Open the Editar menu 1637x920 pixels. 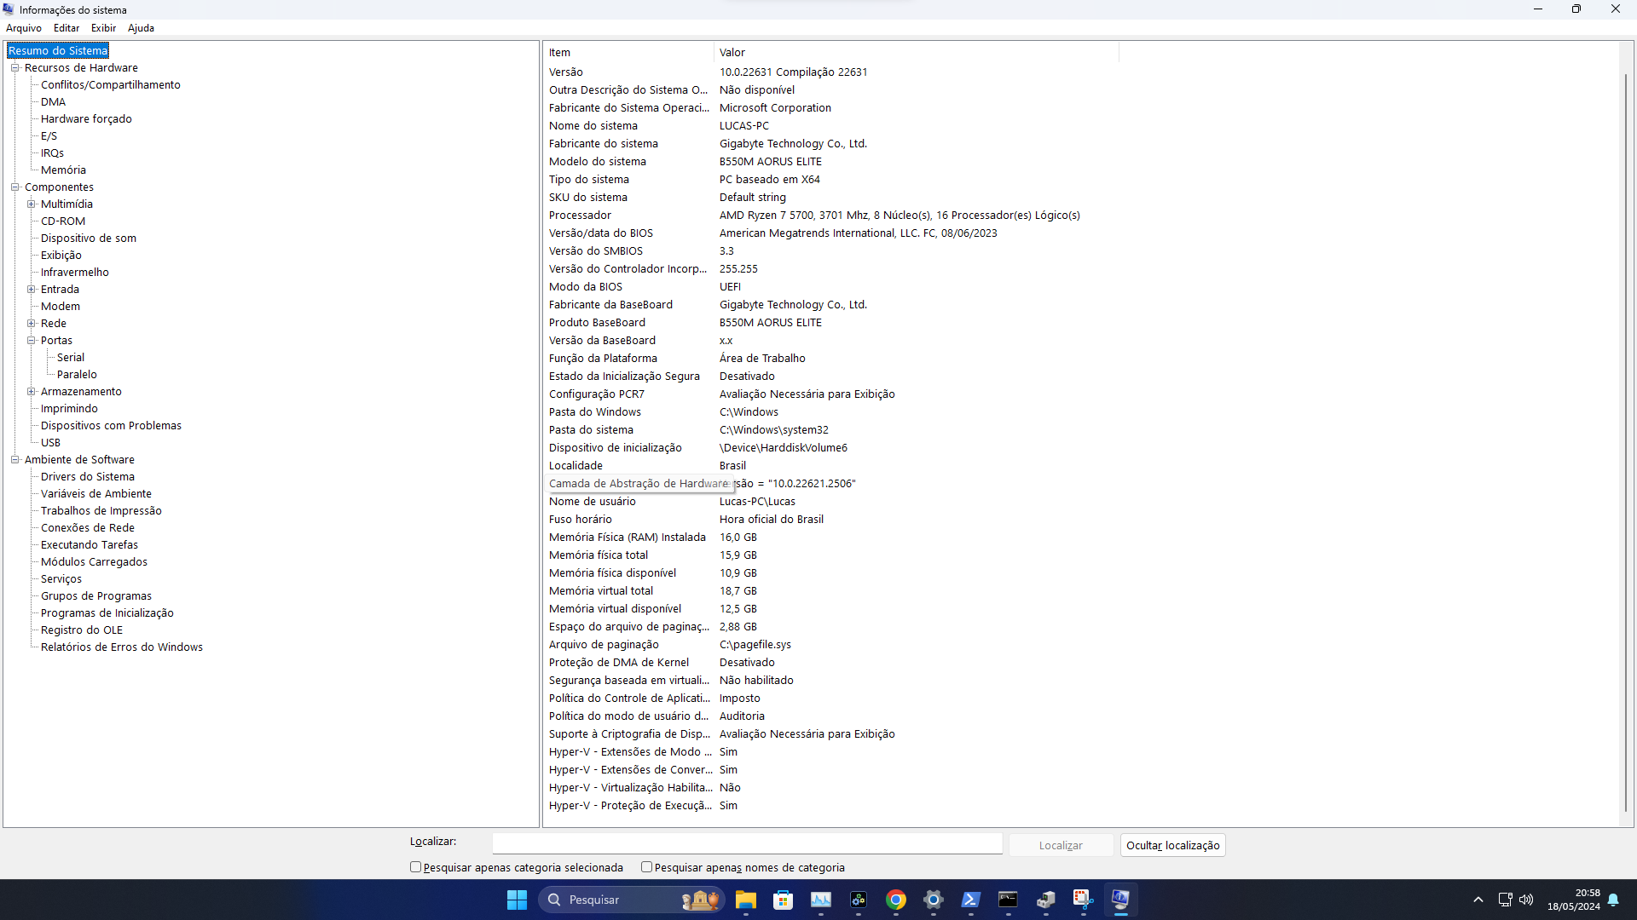point(67,28)
